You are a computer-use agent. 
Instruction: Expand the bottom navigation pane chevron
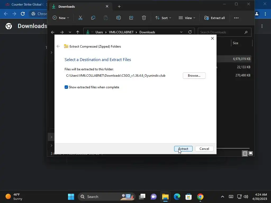pyautogui.click(x=51, y=146)
